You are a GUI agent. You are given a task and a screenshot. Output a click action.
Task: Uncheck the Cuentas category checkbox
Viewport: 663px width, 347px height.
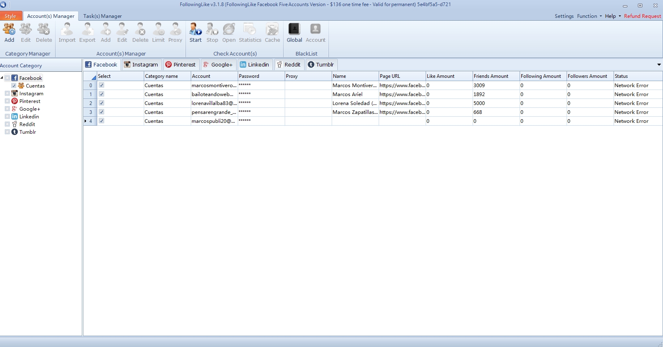point(14,86)
